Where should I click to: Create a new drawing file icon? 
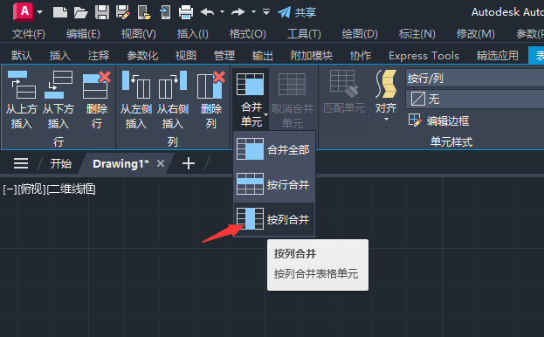click(x=60, y=12)
